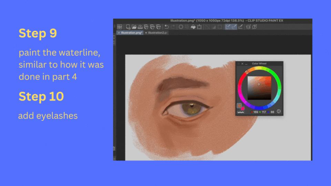Image resolution: width=331 pixels, height=186 pixels.
Task: Click the Scale/Rotate transform icon
Action: (x=199, y=27)
